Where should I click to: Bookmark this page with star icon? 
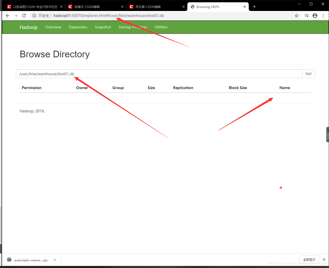[297, 16]
